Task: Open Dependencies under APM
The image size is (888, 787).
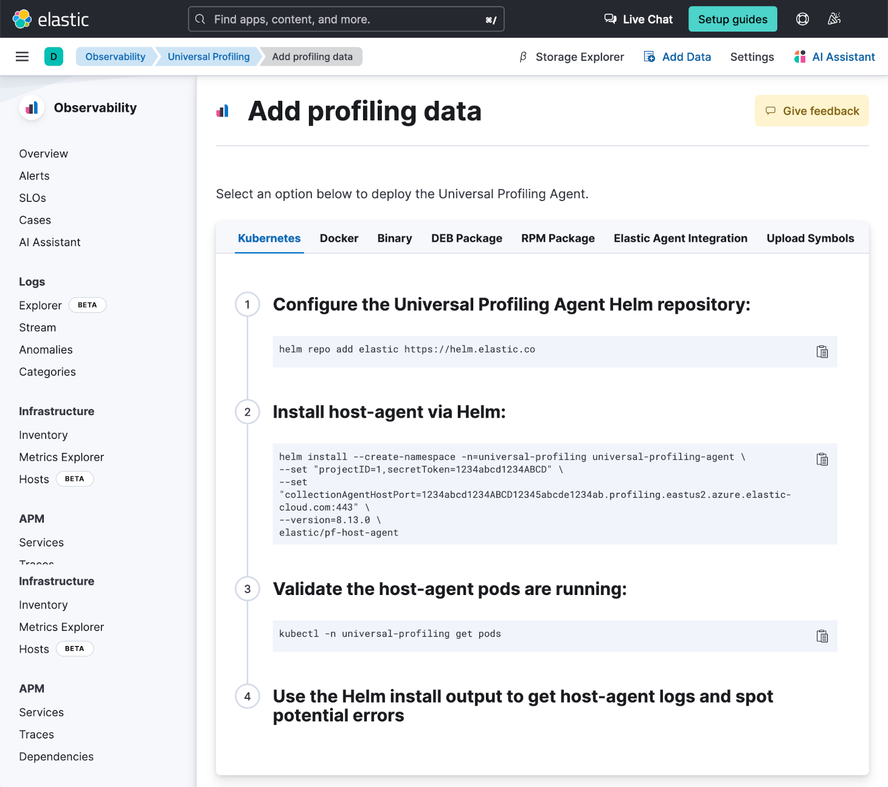Action: 56,757
